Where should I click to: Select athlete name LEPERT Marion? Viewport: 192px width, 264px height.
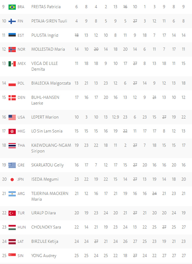click(x=45, y=117)
